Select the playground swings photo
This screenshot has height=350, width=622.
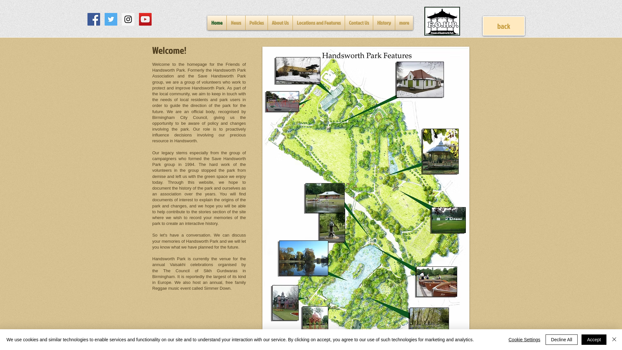282,101
